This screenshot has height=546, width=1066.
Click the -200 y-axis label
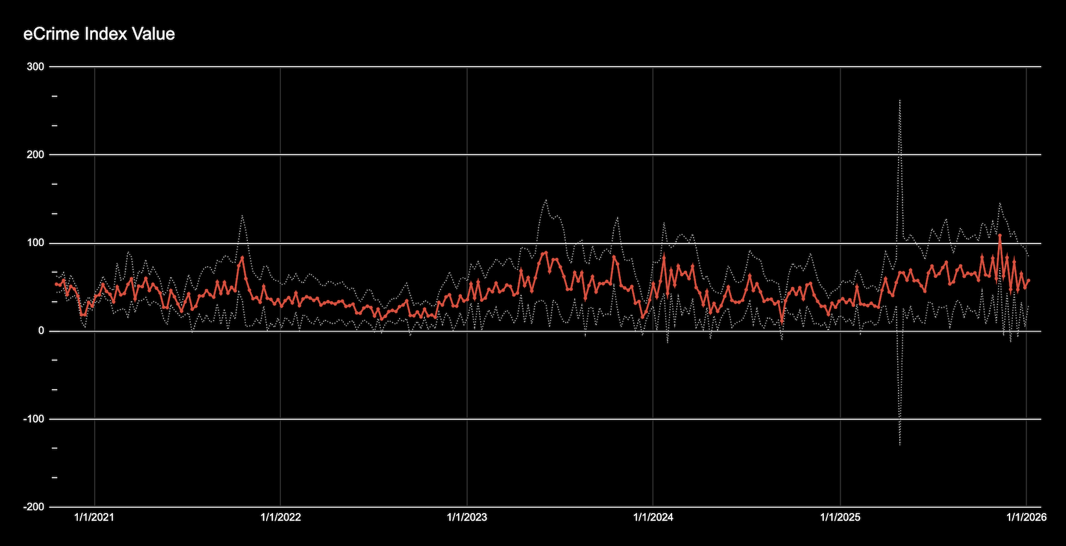point(34,507)
